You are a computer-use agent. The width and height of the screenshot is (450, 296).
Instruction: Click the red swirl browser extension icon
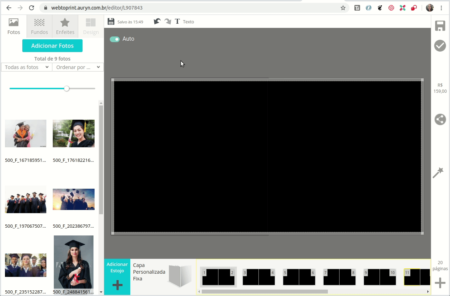pyautogui.click(x=391, y=8)
